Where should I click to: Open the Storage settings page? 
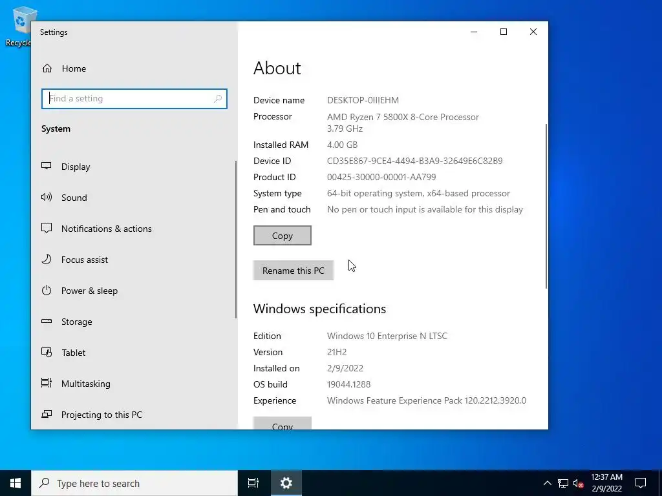[x=133, y=322]
